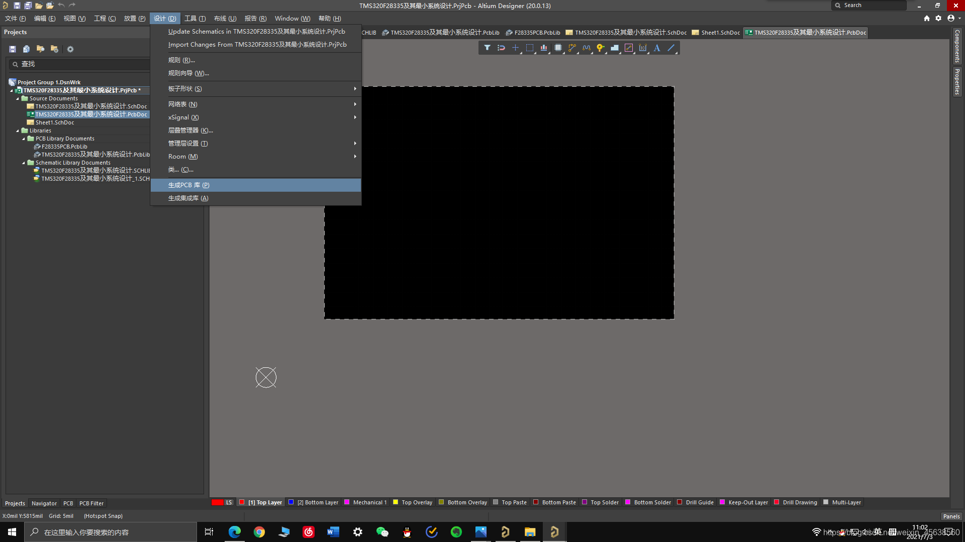The height and width of the screenshot is (542, 965).
Task: Select the place string text tool
Action: [657, 48]
